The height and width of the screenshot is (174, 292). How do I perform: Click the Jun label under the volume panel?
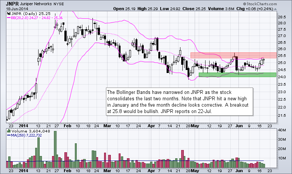point(239,171)
